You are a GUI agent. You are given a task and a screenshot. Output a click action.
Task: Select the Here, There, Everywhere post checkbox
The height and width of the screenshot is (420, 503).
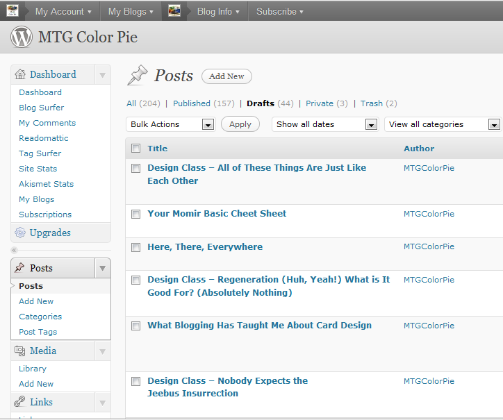135,247
